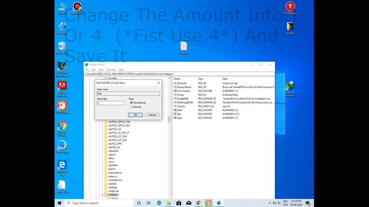Image resolution: width=369 pixels, height=207 pixels.
Task: Click the Data column header
Action: click(x=225, y=79)
